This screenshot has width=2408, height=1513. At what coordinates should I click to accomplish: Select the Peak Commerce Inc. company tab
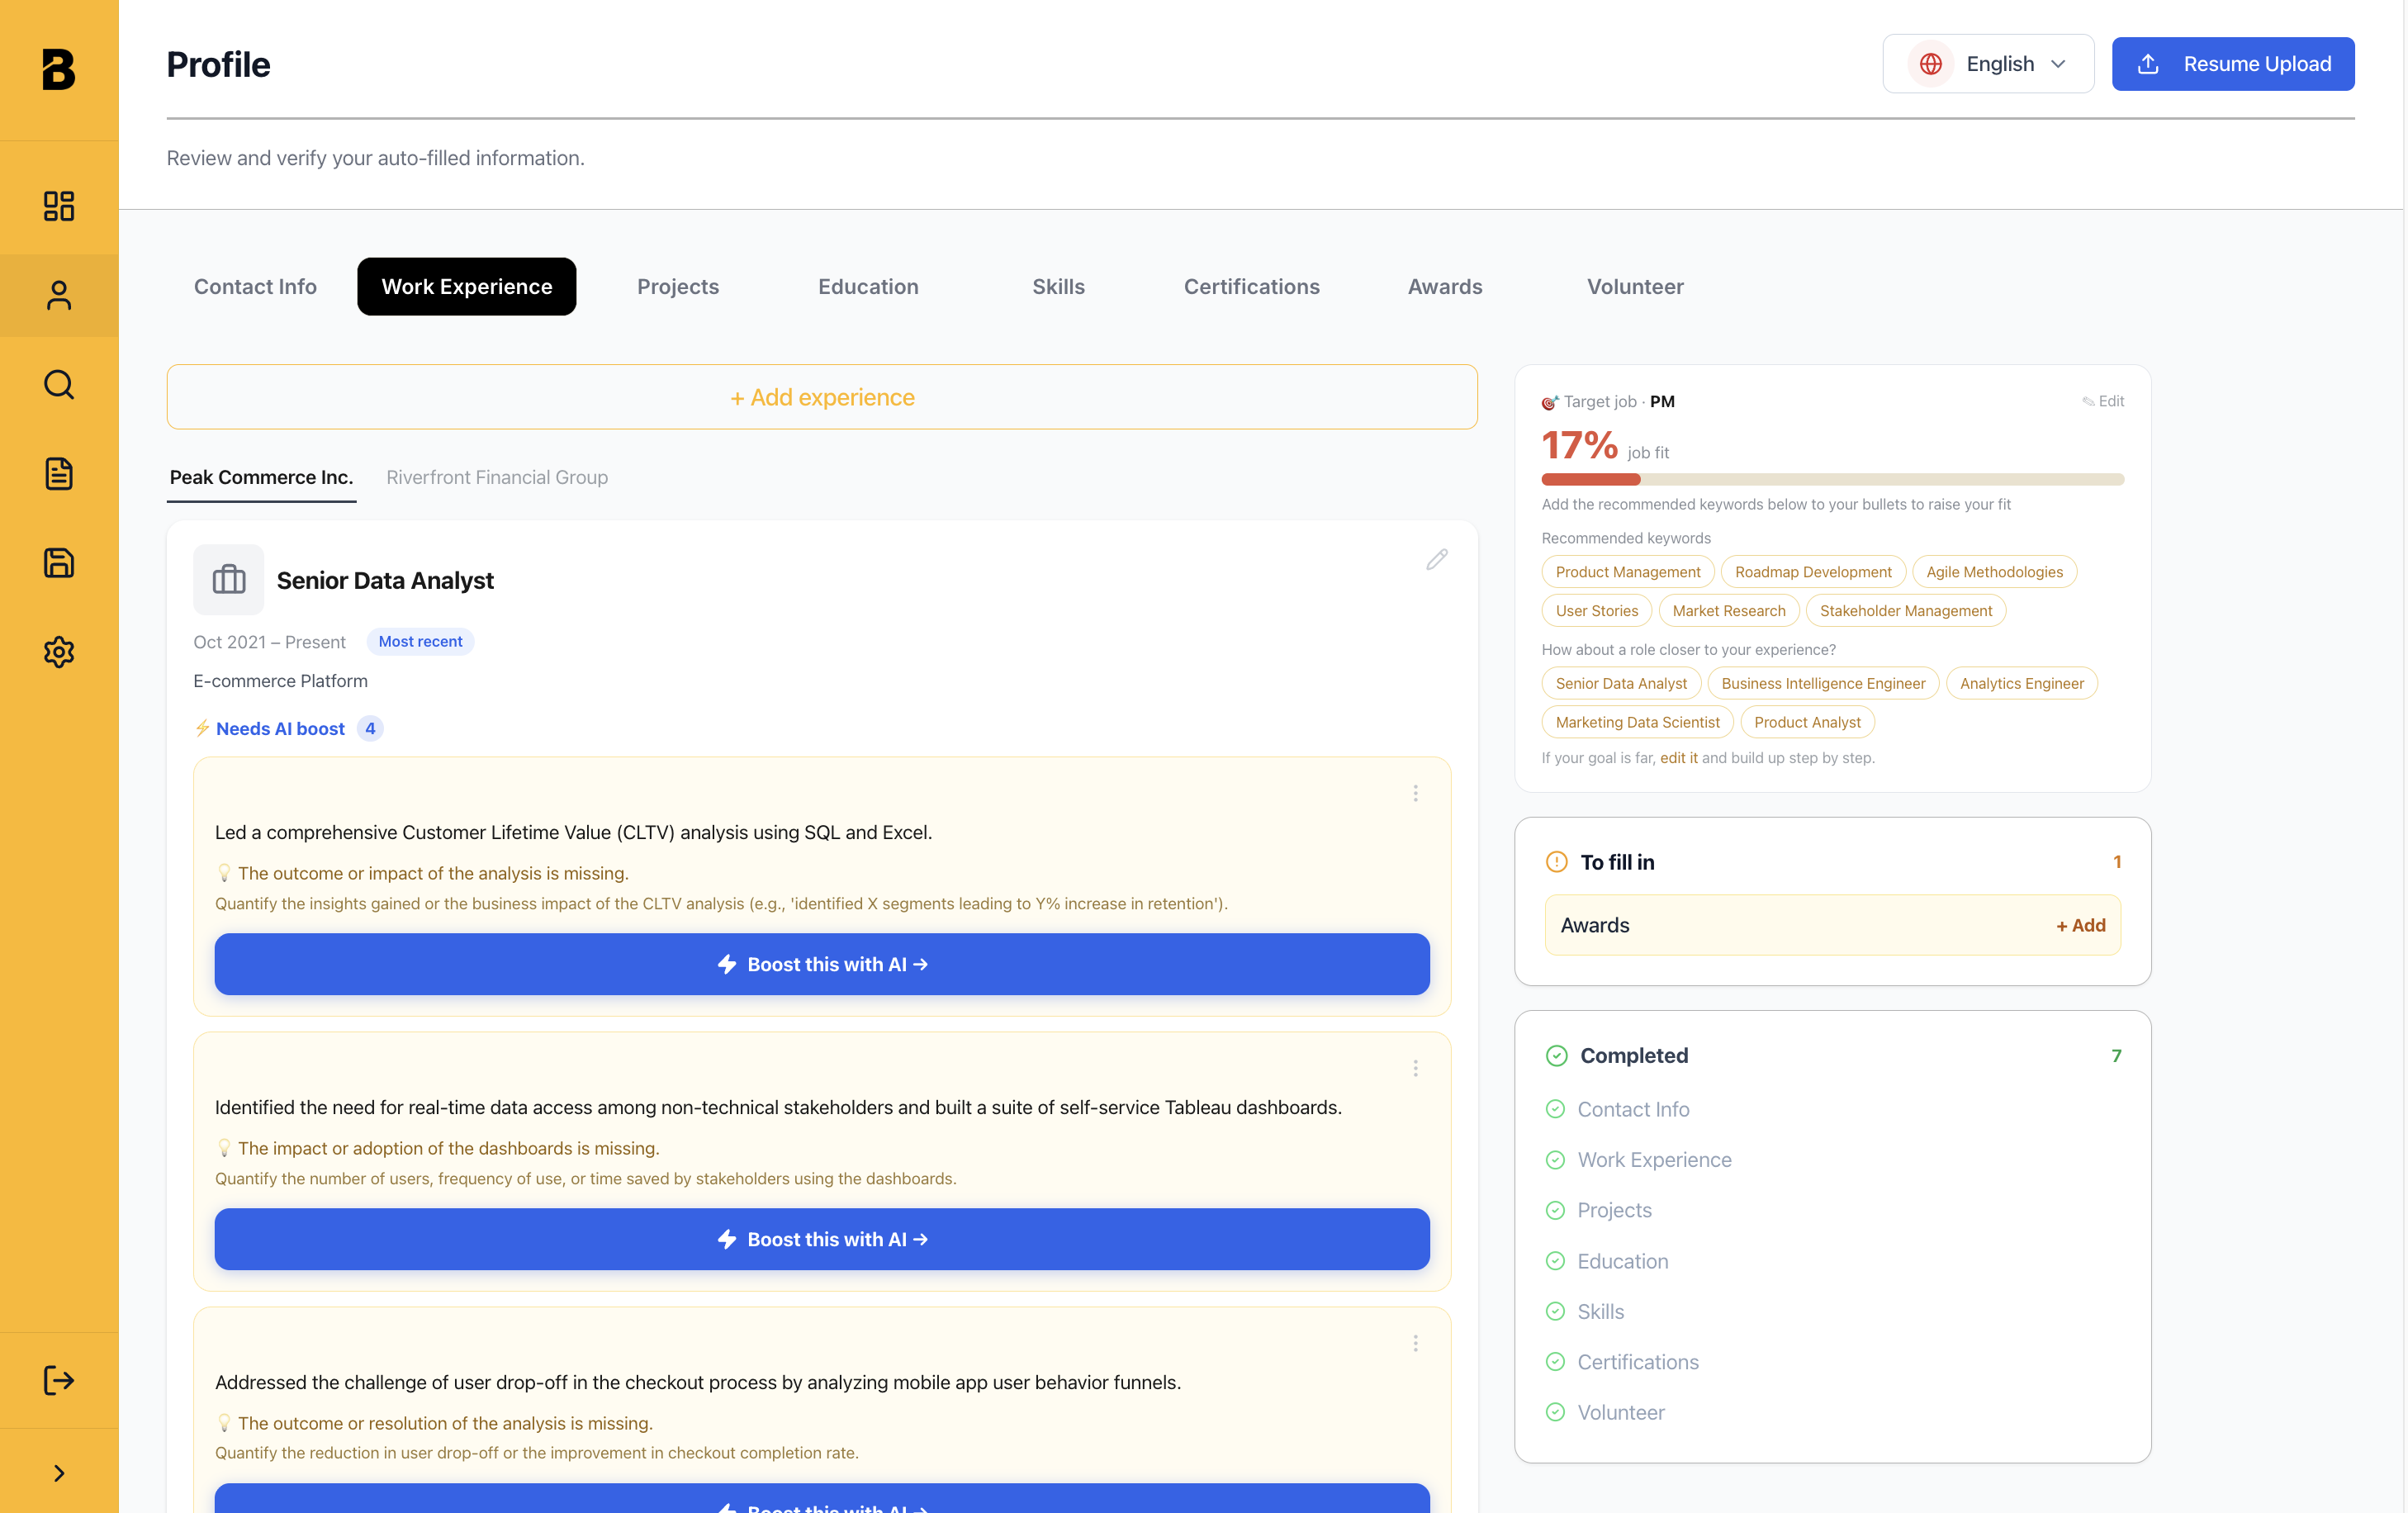[261, 477]
